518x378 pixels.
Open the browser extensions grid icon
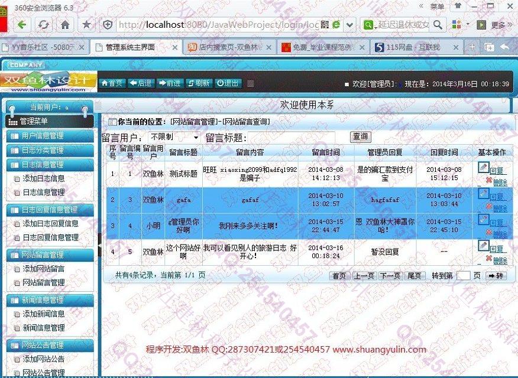pos(457,24)
